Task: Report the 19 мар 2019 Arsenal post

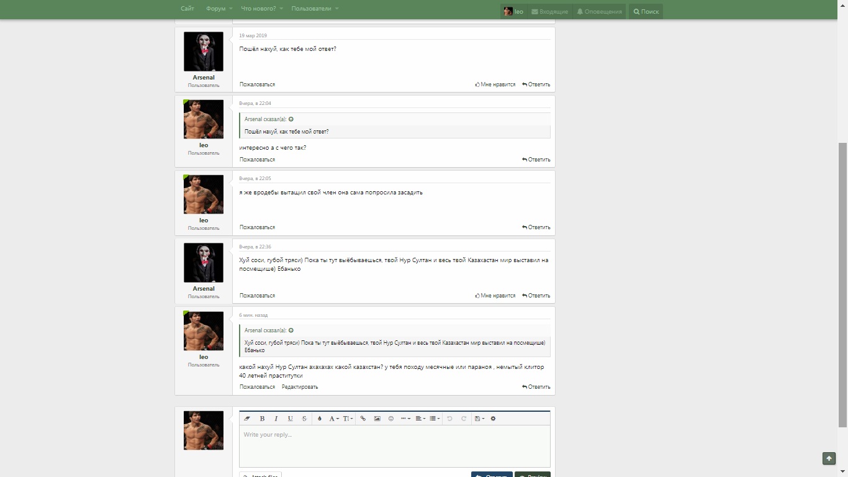Action: (257, 84)
